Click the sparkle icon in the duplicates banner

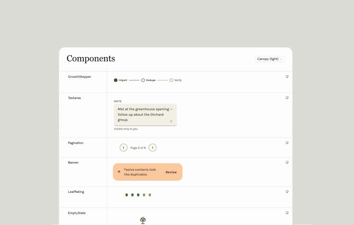click(119, 172)
